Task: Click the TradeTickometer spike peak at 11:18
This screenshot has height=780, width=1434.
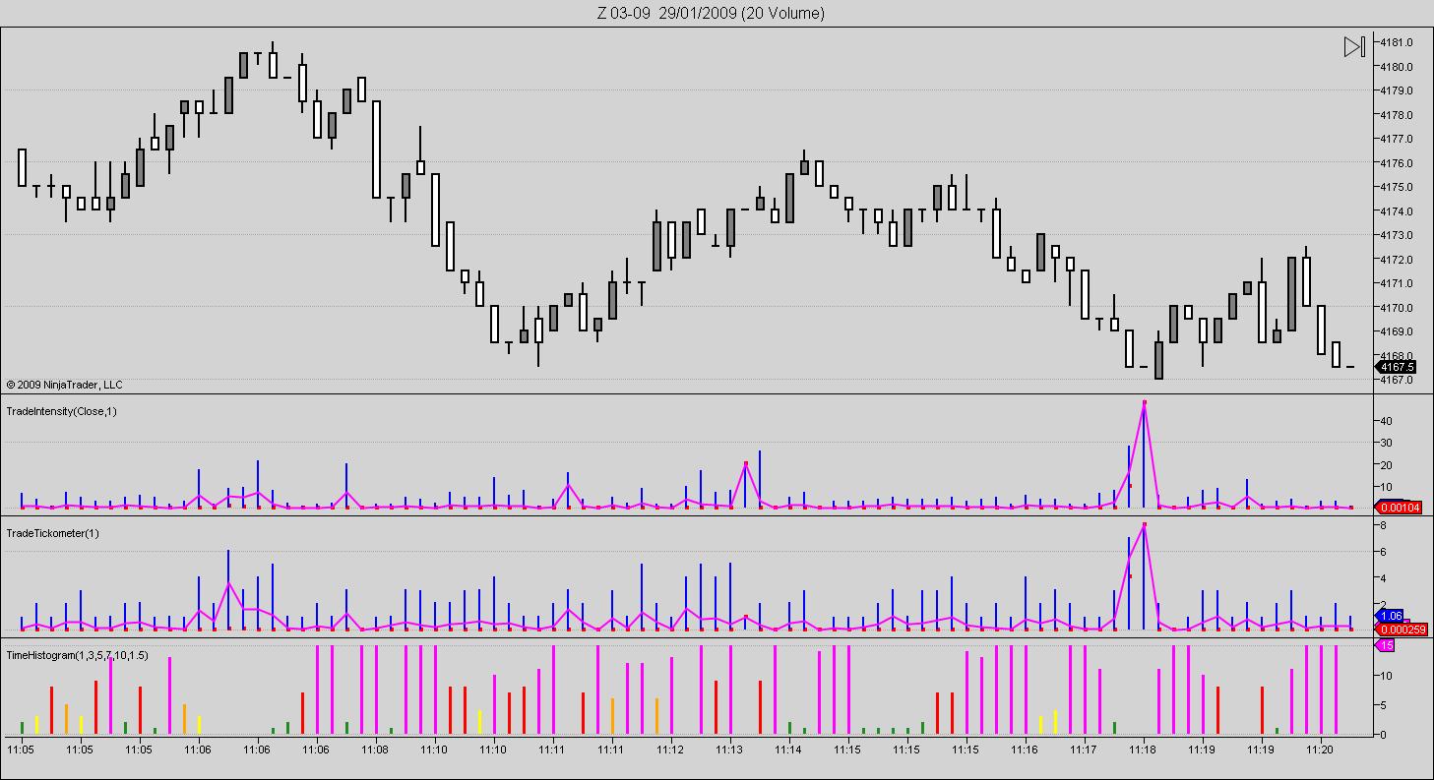Action: pyautogui.click(x=1145, y=525)
